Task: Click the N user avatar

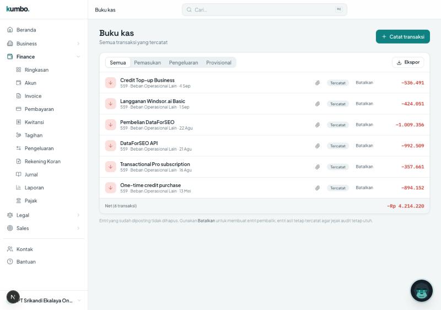Action: click(13, 297)
